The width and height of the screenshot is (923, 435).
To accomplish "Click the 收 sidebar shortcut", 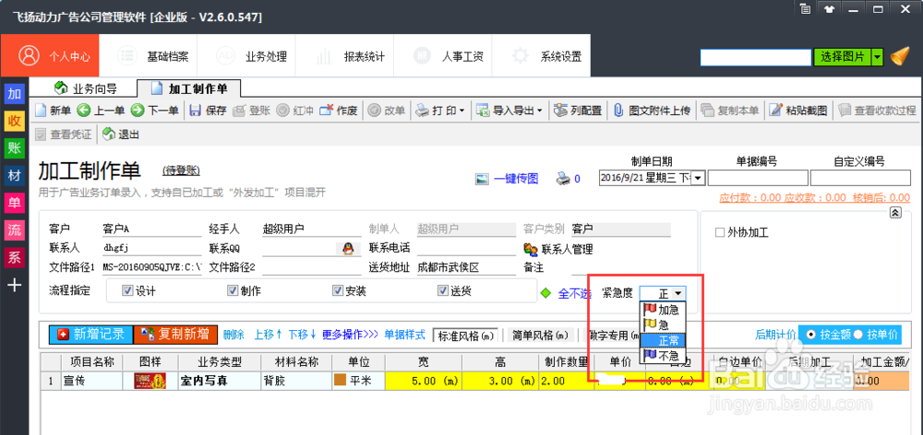I will pos(14,121).
